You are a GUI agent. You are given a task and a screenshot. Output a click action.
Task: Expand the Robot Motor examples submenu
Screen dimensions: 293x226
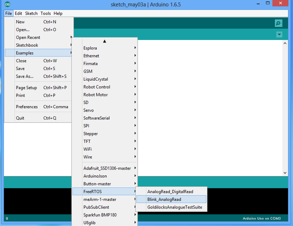click(x=105, y=95)
